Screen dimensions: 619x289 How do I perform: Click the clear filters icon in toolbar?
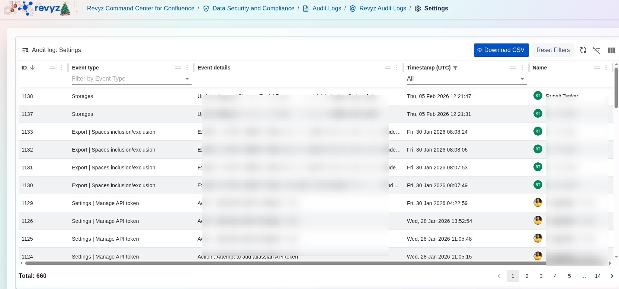coord(597,50)
